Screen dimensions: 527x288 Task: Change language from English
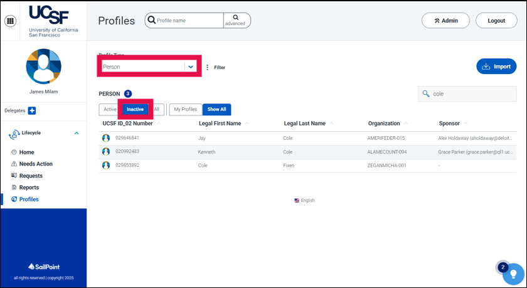pyautogui.click(x=304, y=200)
